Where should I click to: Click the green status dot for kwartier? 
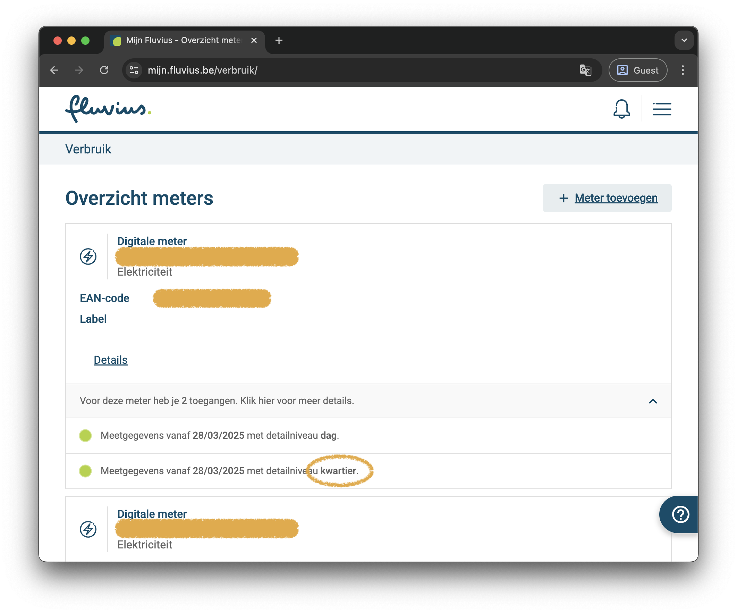[85, 471]
